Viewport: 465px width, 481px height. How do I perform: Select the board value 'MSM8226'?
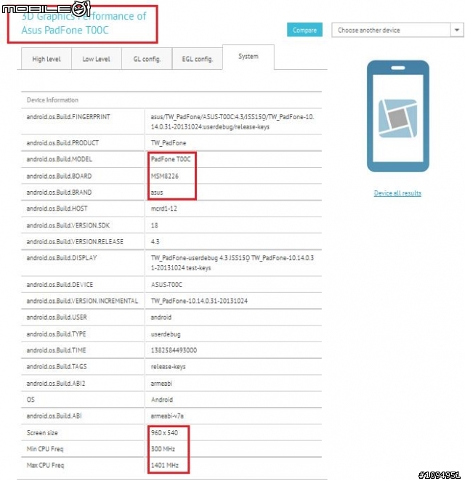[165, 176]
